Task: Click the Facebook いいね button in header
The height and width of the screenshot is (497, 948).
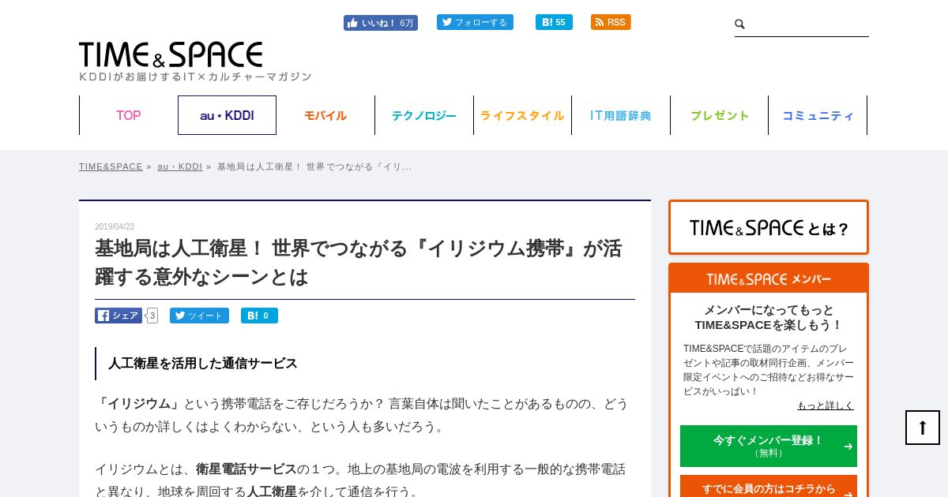Action: pos(380,23)
